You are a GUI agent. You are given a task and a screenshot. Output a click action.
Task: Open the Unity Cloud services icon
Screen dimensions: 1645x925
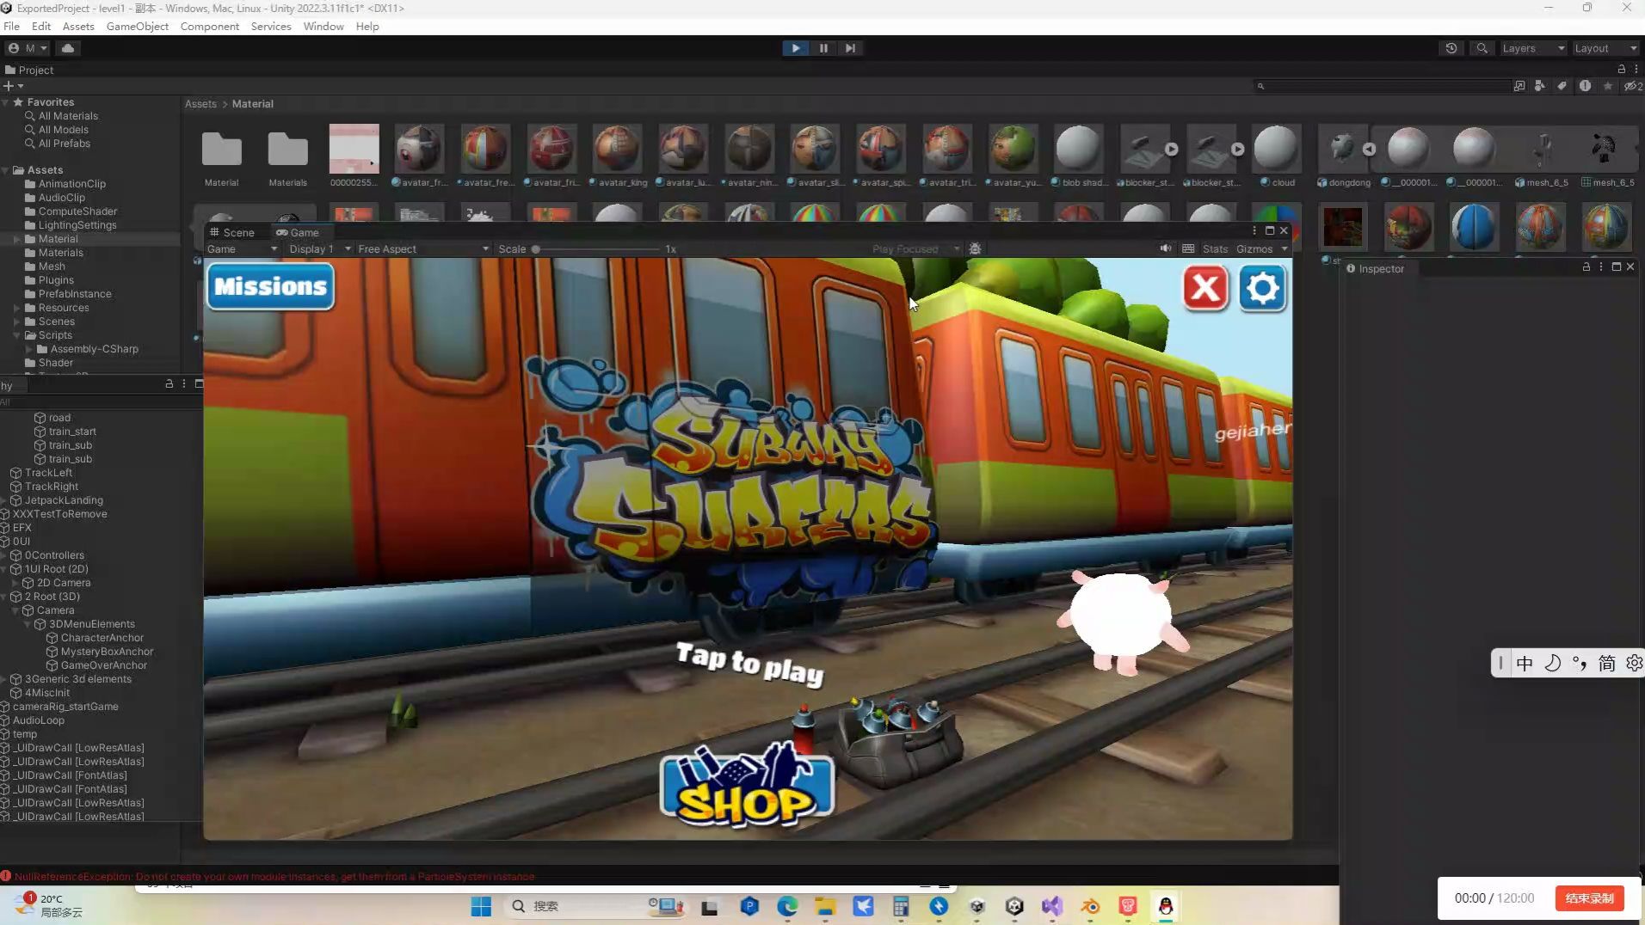tap(68, 48)
